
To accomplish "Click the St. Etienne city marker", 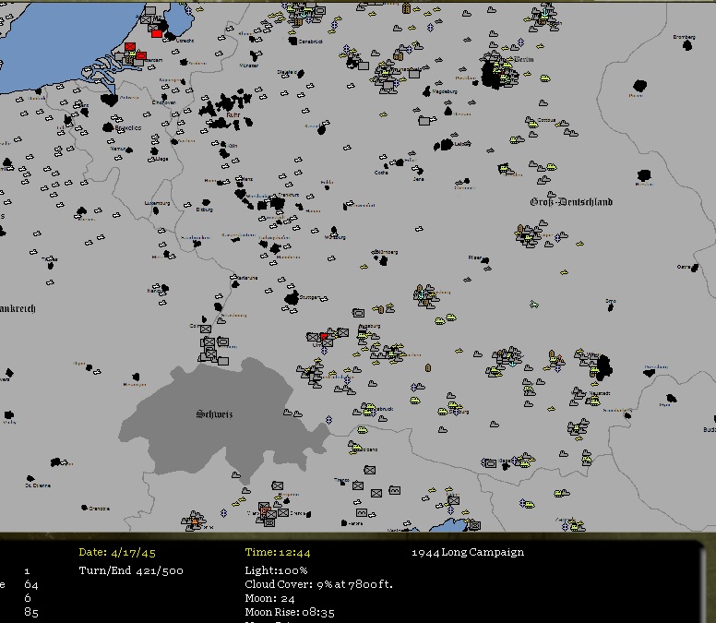I will (30, 478).
